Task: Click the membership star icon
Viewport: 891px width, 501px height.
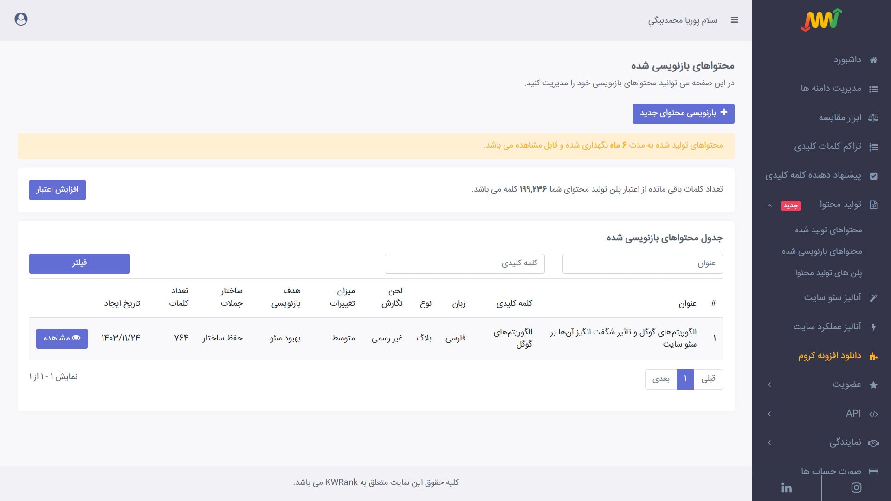Action: tap(873, 385)
